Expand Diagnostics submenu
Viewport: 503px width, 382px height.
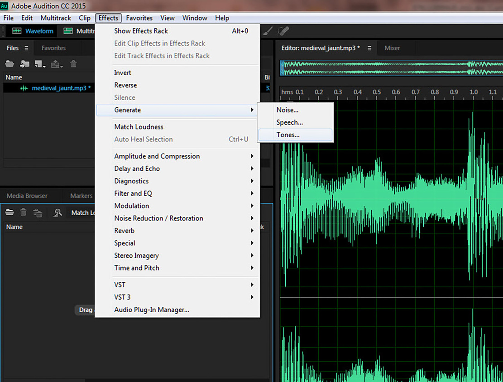click(178, 181)
